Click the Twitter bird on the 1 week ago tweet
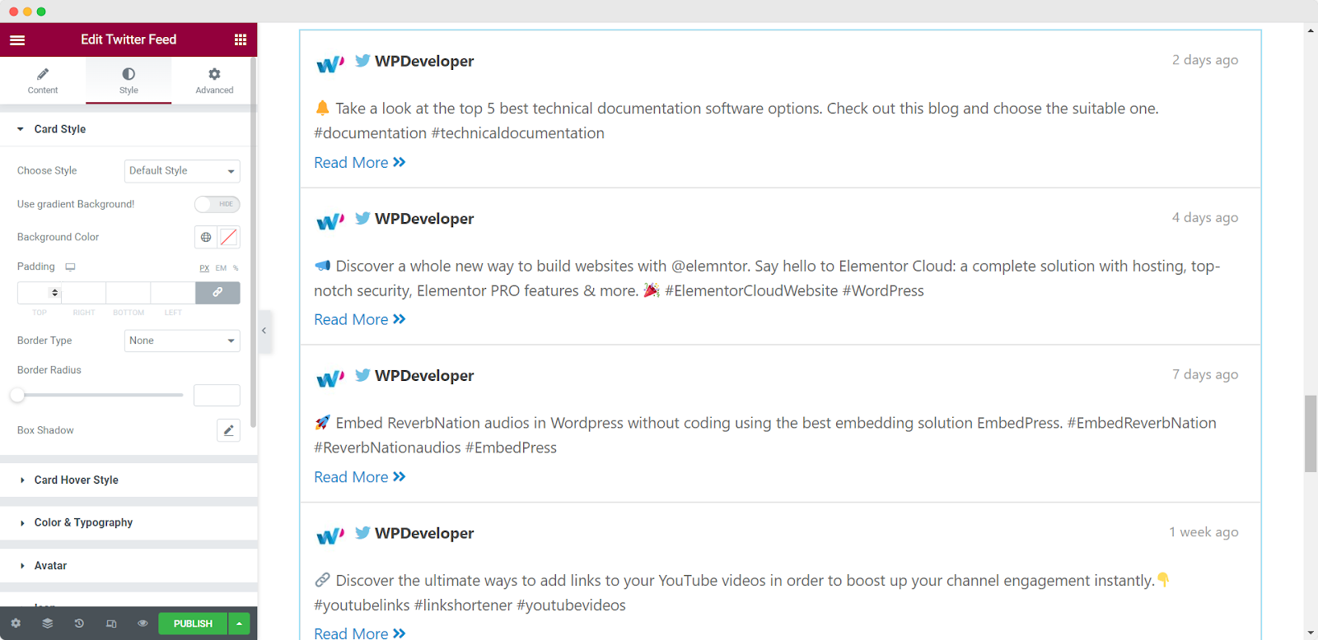The image size is (1318, 640). [362, 533]
